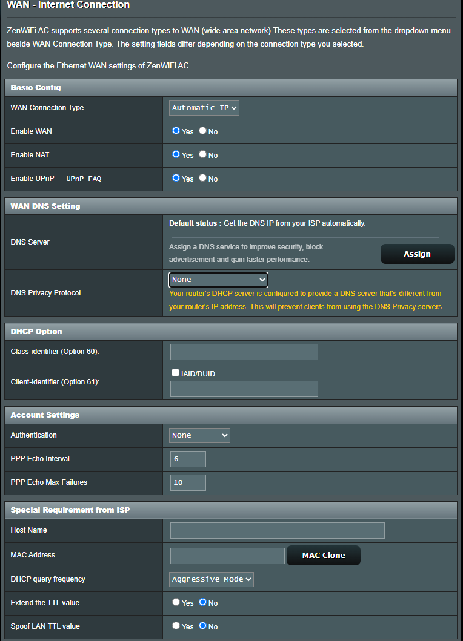Select Yes for Extend the TTL value

pos(176,602)
